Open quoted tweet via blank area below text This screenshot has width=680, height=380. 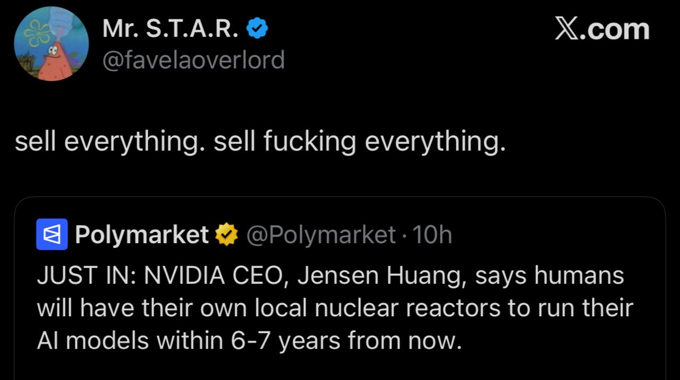pos(340,368)
